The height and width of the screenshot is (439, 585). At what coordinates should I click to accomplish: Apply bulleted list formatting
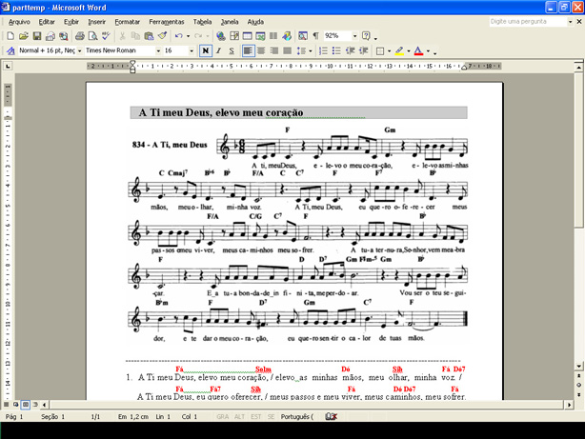pos(336,50)
